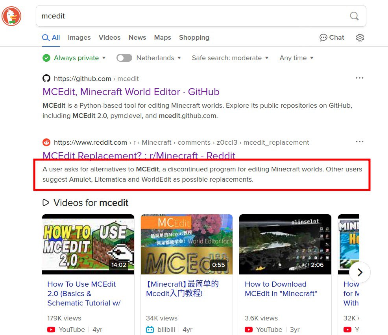This screenshot has width=388, height=335.
Task: Switch to the Images tab
Action: (79, 38)
